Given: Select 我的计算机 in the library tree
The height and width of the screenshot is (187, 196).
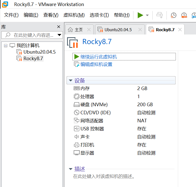Looking at the screenshot, I should [x=28, y=45].
